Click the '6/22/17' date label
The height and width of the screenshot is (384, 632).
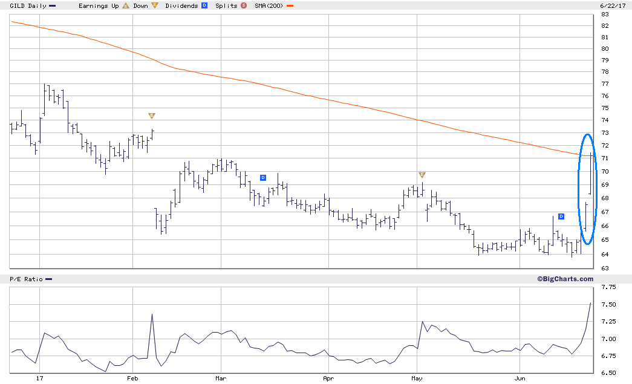click(x=613, y=6)
